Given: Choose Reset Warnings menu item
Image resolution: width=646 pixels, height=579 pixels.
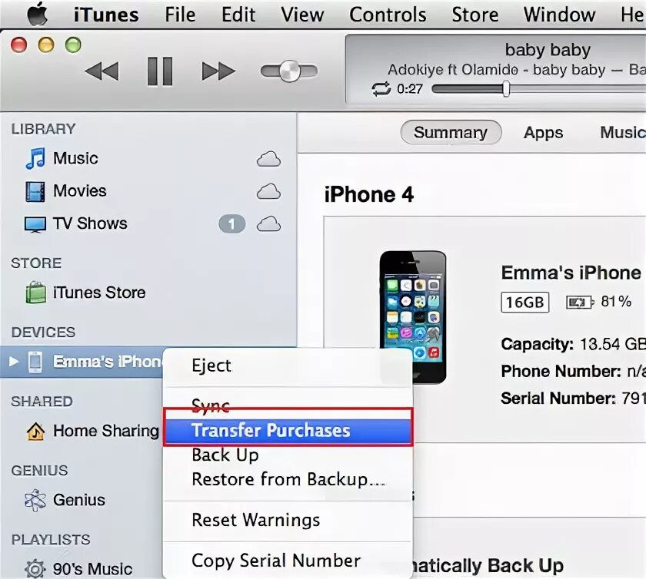Looking at the screenshot, I should point(288,520).
